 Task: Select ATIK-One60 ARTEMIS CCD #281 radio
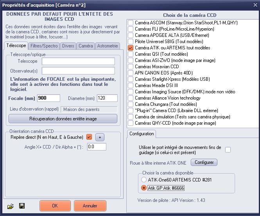(143, 180)
